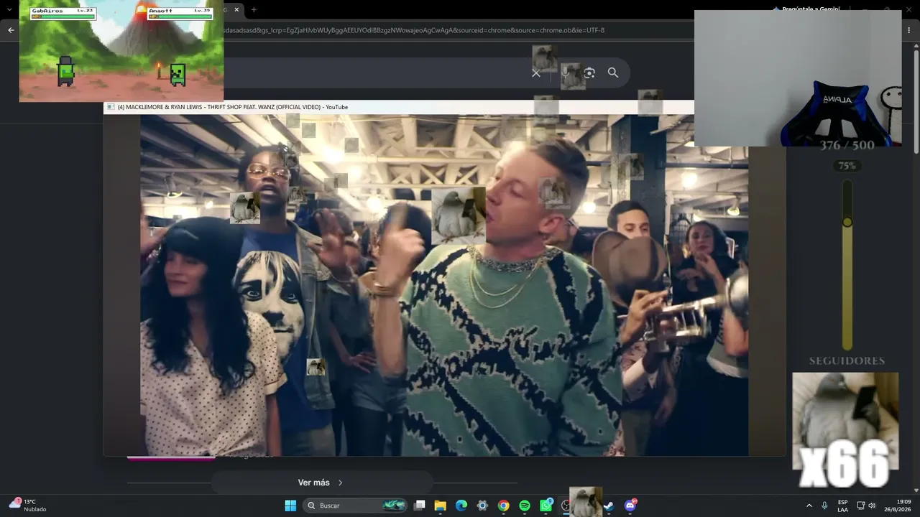Click the Chrome address bar URL
The image size is (920, 517).
413,30
